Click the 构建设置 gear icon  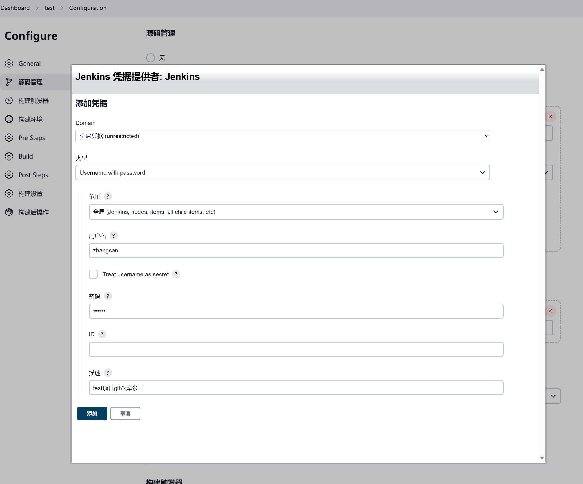tap(9, 194)
